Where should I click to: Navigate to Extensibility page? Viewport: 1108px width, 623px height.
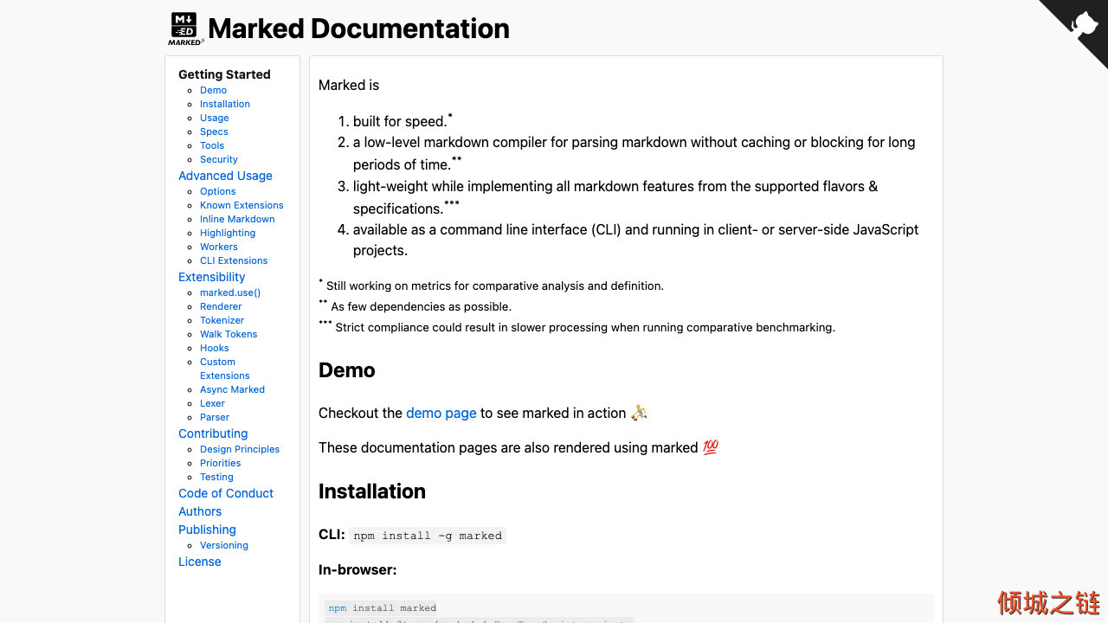[x=211, y=277]
